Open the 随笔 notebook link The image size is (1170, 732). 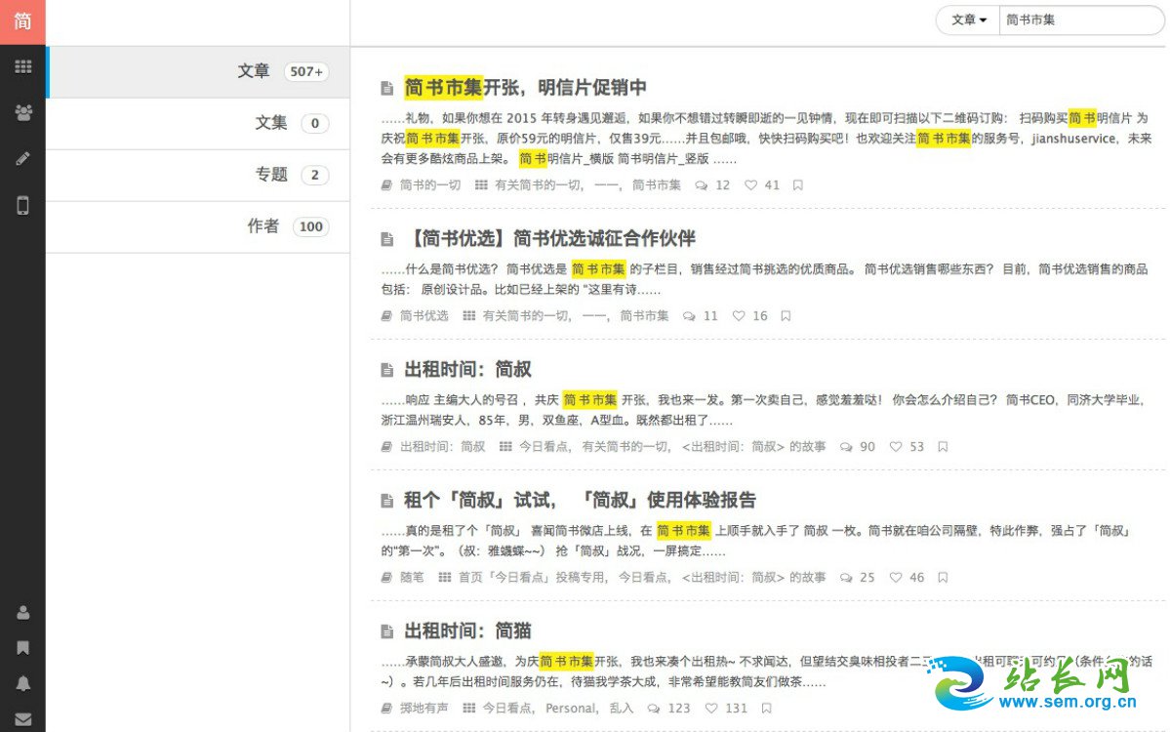[412, 578]
